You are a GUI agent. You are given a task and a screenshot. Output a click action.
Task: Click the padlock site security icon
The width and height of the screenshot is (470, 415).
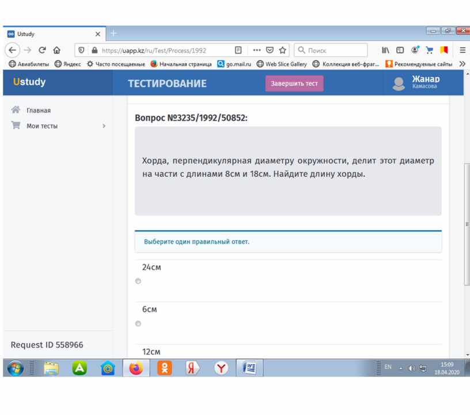coord(94,50)
